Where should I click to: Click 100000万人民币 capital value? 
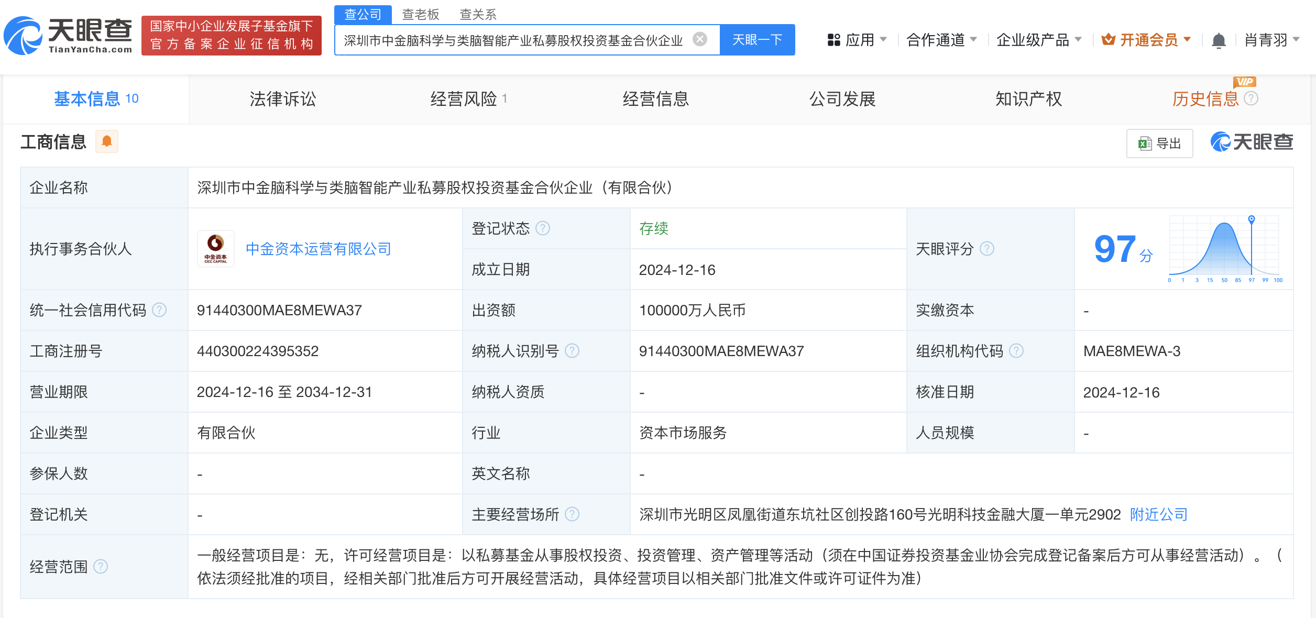coord(692,310)
